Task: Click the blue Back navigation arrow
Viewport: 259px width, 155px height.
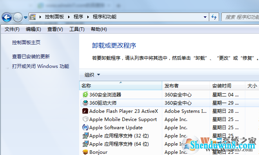Action: [7, 17]
